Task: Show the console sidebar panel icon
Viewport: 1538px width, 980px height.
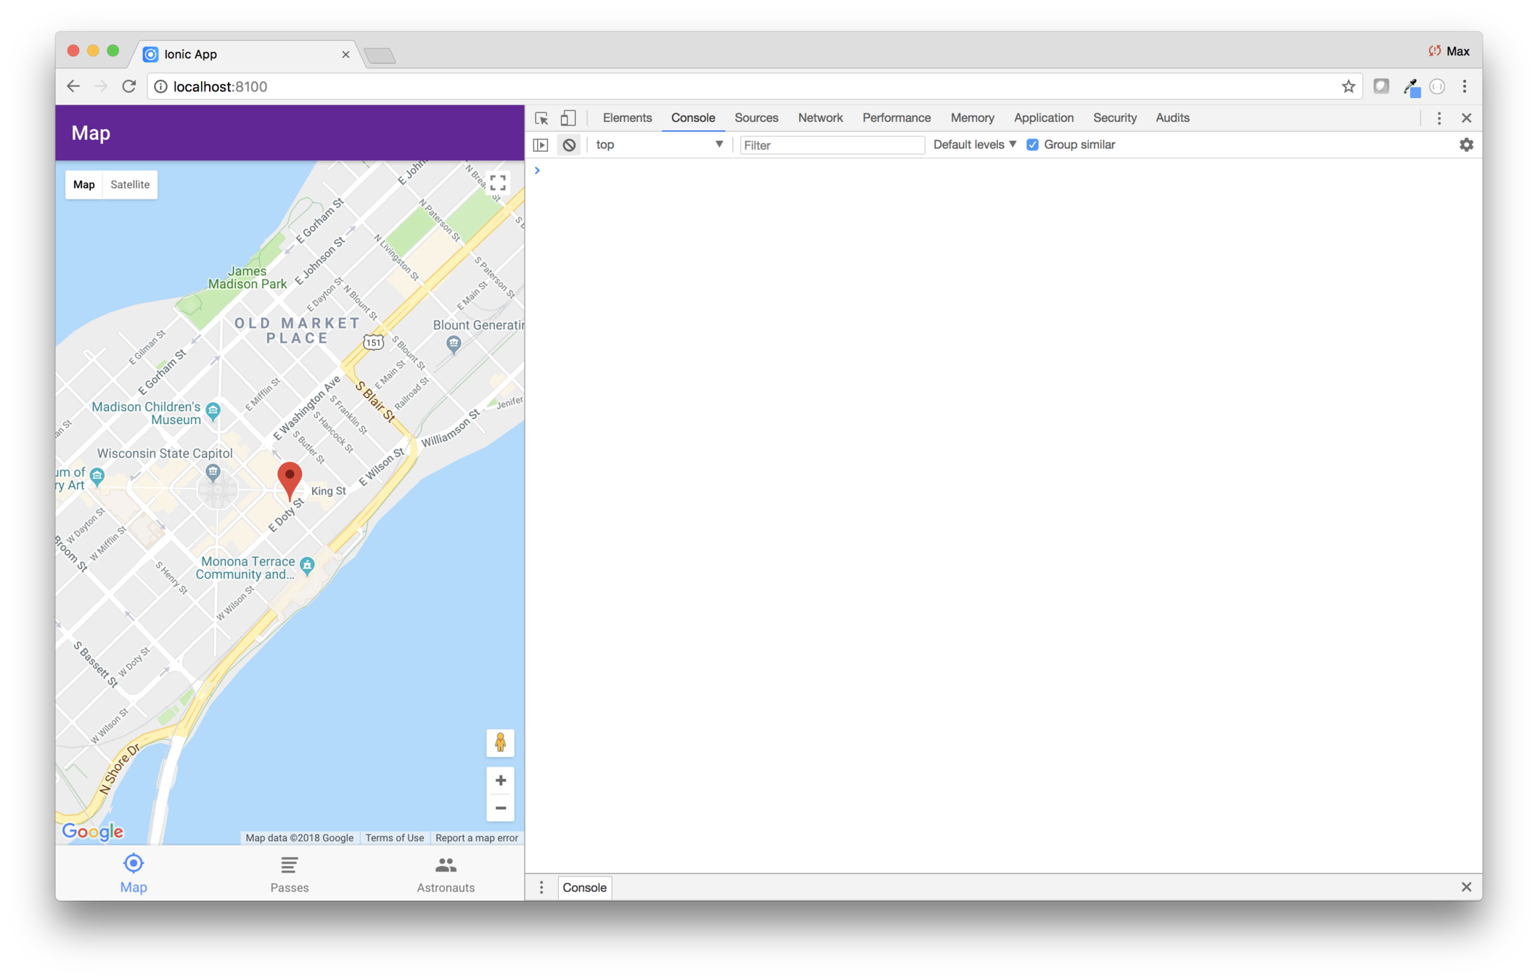Action: (x=541, y=145)
